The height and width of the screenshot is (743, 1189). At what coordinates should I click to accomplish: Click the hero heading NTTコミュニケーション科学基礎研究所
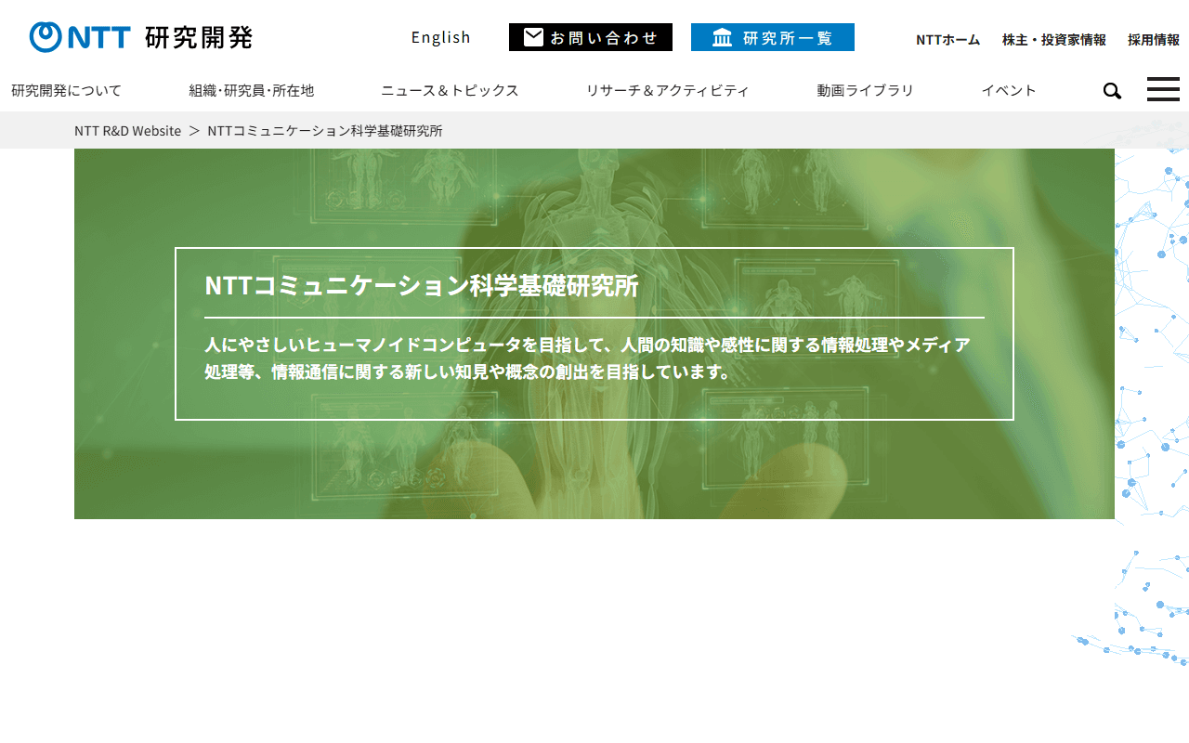pos(422,285)
